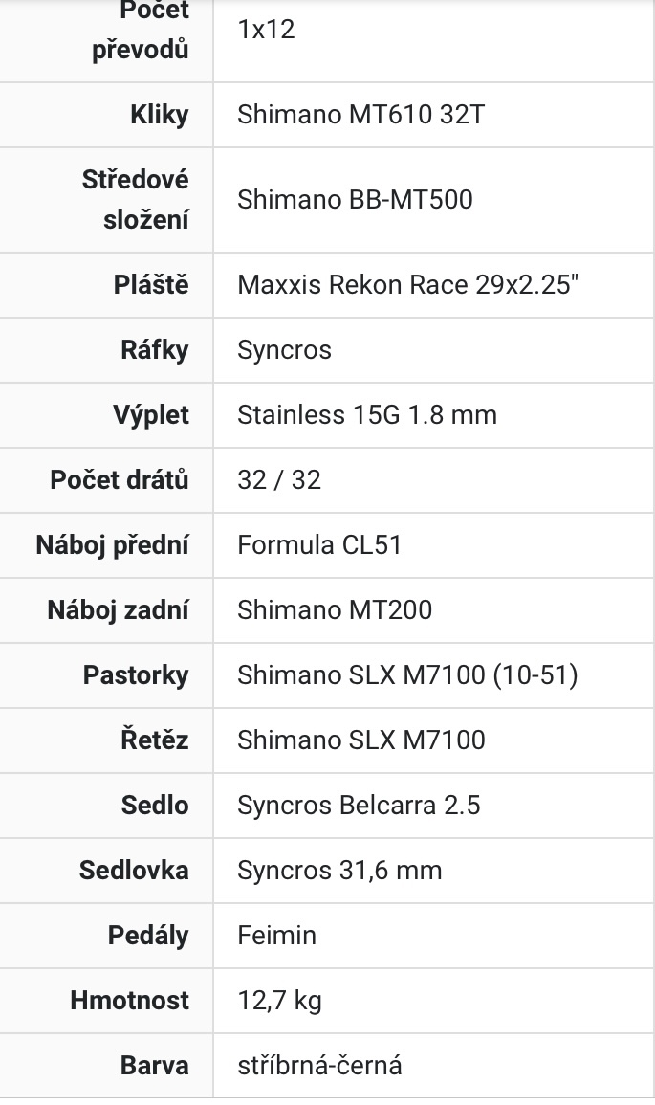The image size is (655, 1105).
Task: Select the Pláště row label
Action: pyautogui.click(x=151, y=285)
